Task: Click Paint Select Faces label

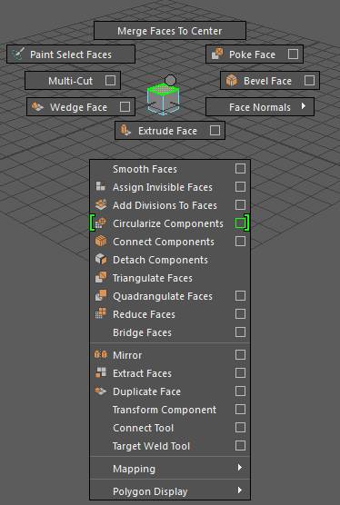Action: click(x=71, y=54)
